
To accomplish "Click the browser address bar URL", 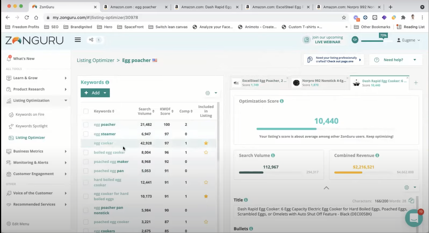I will click(x=95, y=17).
